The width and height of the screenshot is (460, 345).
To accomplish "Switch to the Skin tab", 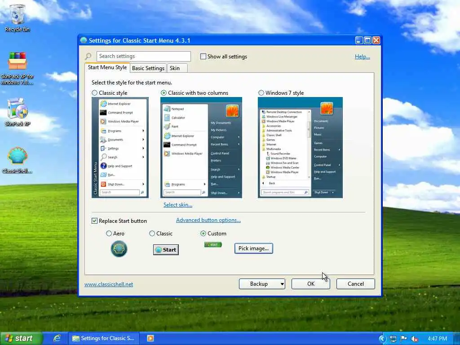I will (x=177, y=68).
